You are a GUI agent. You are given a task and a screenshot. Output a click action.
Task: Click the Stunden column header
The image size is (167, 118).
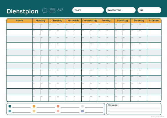pyautogui.click(x=154, y=21)
